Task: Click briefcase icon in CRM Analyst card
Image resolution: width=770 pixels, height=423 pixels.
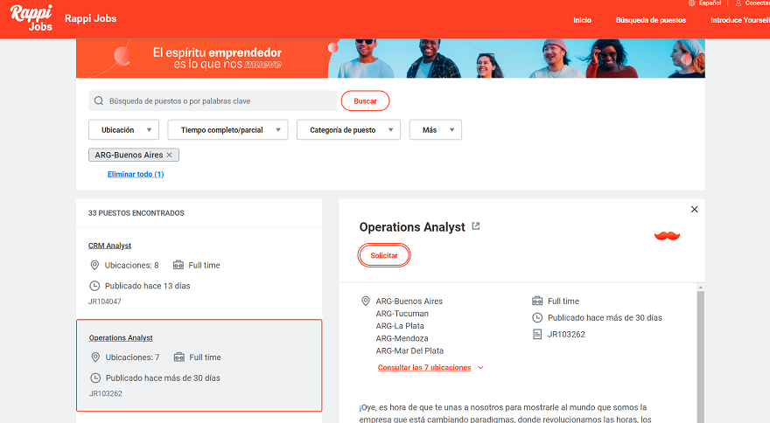Action: 178,265
